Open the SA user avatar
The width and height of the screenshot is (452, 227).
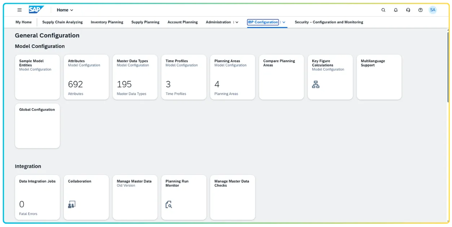tap(433, 10)
